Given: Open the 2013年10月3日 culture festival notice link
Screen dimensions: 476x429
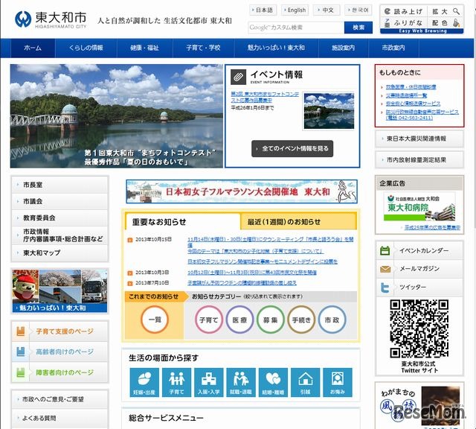Looking at the screenshot, I should tap(252, 273).
